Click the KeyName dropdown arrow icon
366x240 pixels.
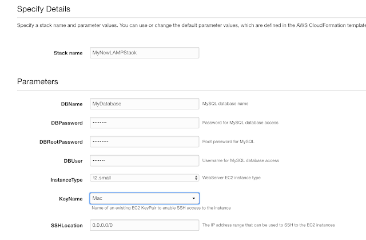[193, 198]
